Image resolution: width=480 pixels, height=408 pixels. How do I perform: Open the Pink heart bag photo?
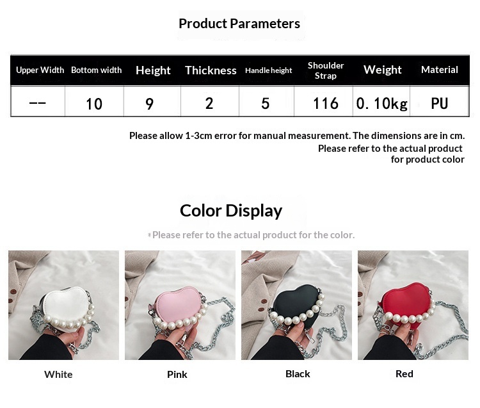[180, 305]
